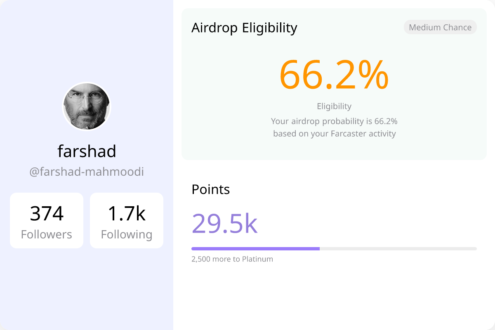Click the filled purple progress bar
Viewport: 495px width, 330px height.
pyautogui.click(x=255, y=249)
